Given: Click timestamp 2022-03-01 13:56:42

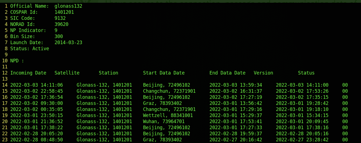Looking at the screenshot, I should click(x=236, y=103).
